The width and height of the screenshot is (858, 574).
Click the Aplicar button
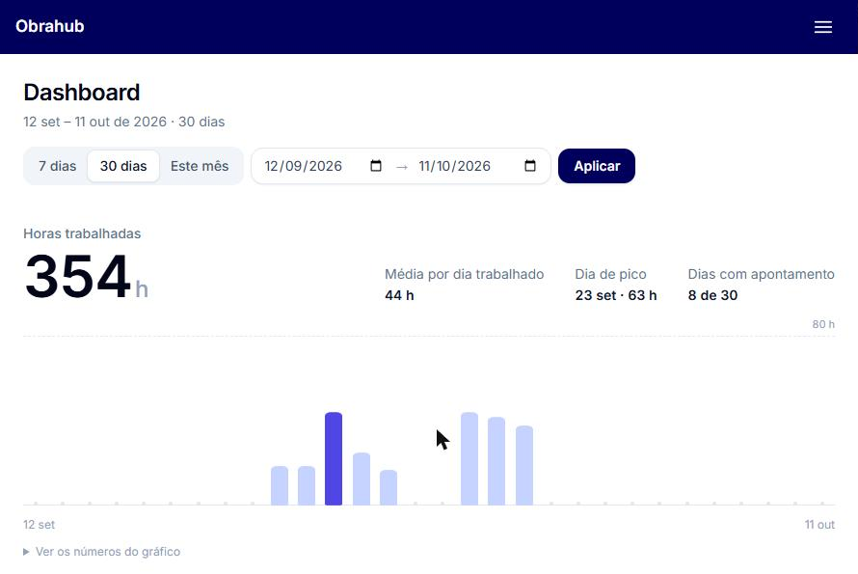pyautogui.click(x=597, y=166)
